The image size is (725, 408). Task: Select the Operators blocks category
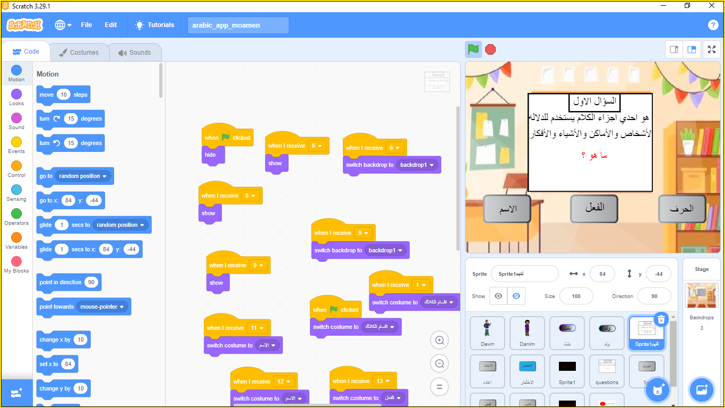16,217
